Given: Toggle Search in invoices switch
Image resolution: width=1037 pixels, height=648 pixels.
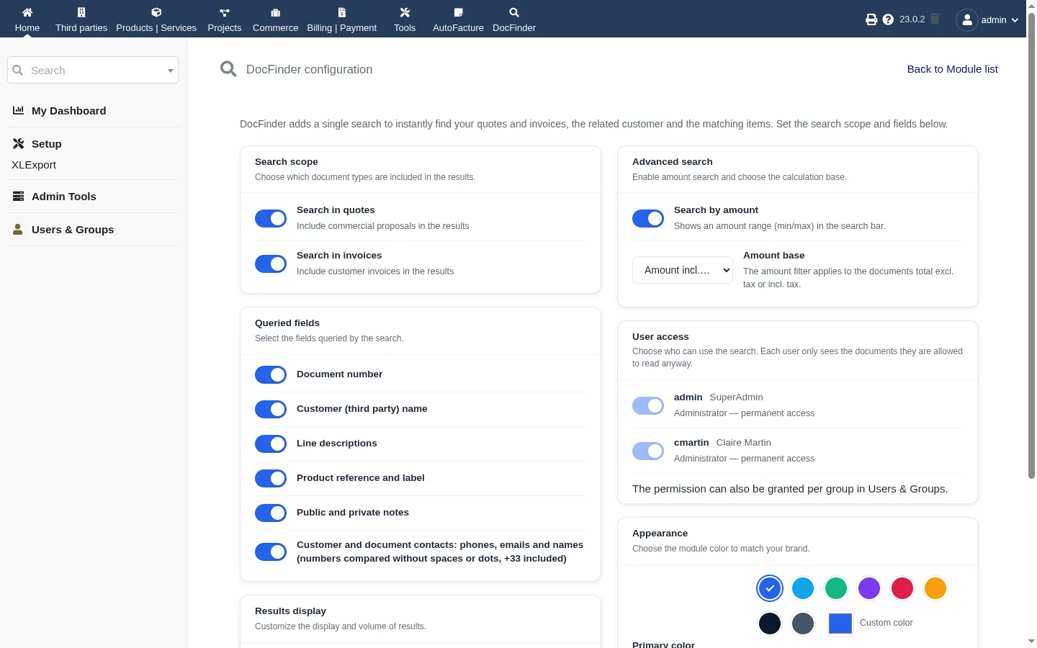Looking at the screenshot, I should coord(271,264).
